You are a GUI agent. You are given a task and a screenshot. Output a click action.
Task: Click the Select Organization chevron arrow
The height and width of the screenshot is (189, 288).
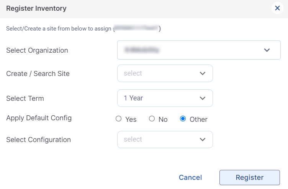pyautogui.click(x=267, y=50)
